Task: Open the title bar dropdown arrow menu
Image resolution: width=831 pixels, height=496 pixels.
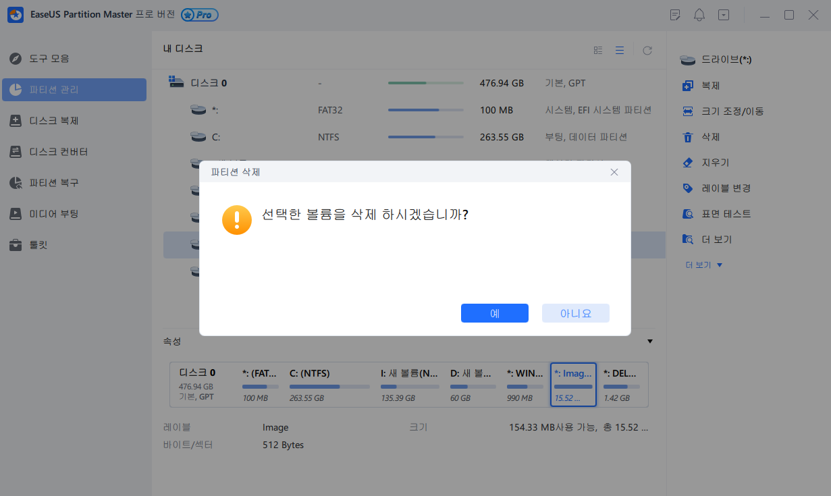Action: (724, 14)
